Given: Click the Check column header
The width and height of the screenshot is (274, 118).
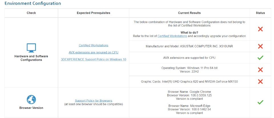Looking at the screenshot, I should point(31,13).
